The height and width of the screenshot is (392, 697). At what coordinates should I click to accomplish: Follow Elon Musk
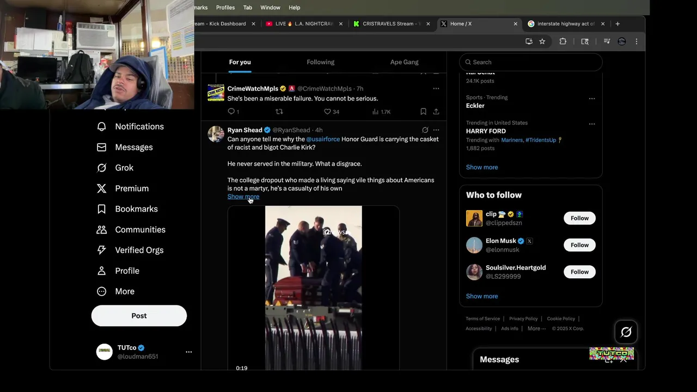click(x=579, y=245)
